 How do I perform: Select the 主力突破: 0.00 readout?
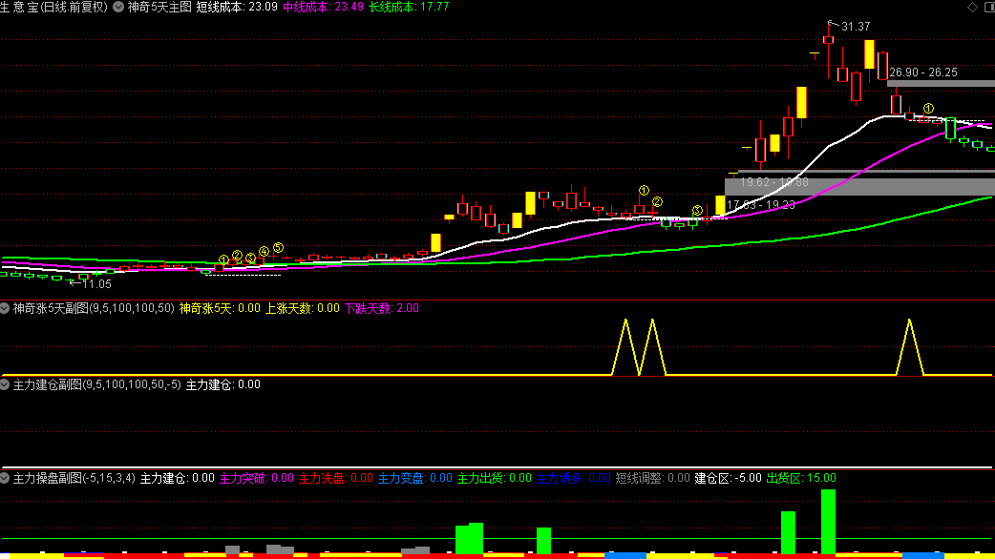[256, 478]
